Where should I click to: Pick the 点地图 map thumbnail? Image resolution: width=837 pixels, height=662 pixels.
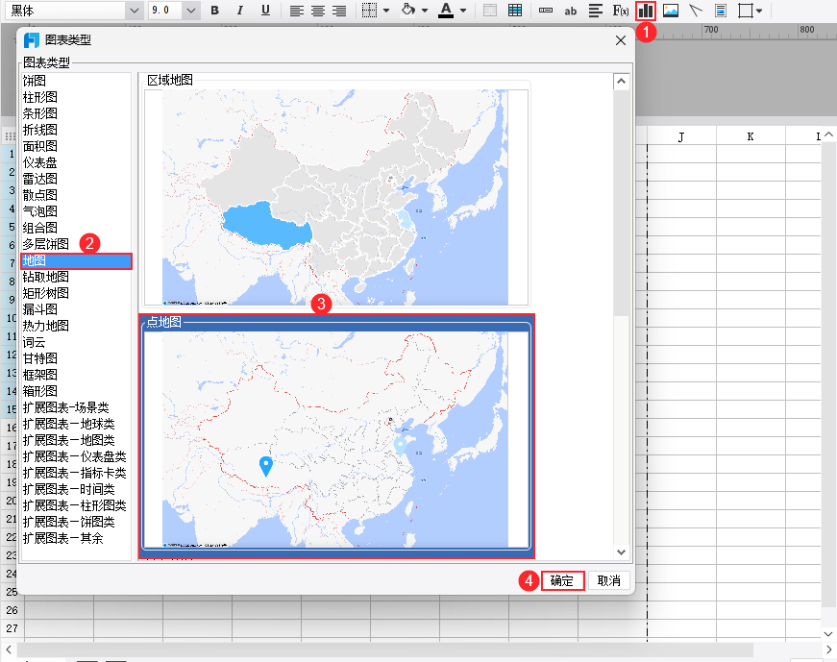336,438
